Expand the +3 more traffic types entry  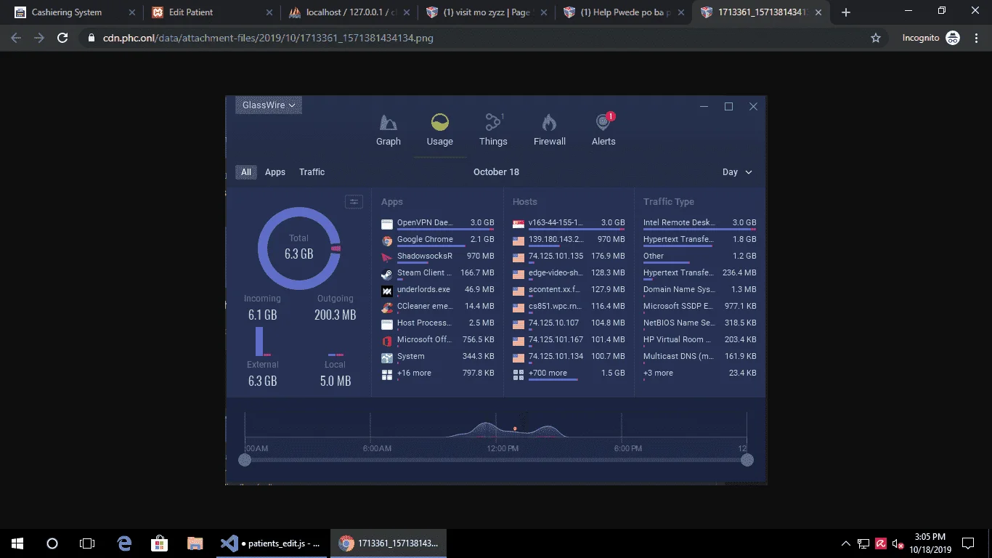pyautogui.click(x=699, y=373)
